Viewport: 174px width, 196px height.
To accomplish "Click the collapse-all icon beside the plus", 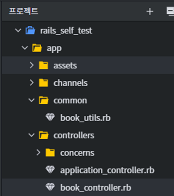I will (x=170, y=12).
